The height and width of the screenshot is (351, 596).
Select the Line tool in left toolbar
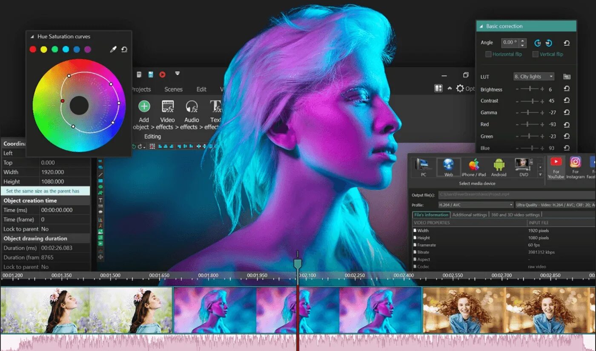(x=100, y=175)
